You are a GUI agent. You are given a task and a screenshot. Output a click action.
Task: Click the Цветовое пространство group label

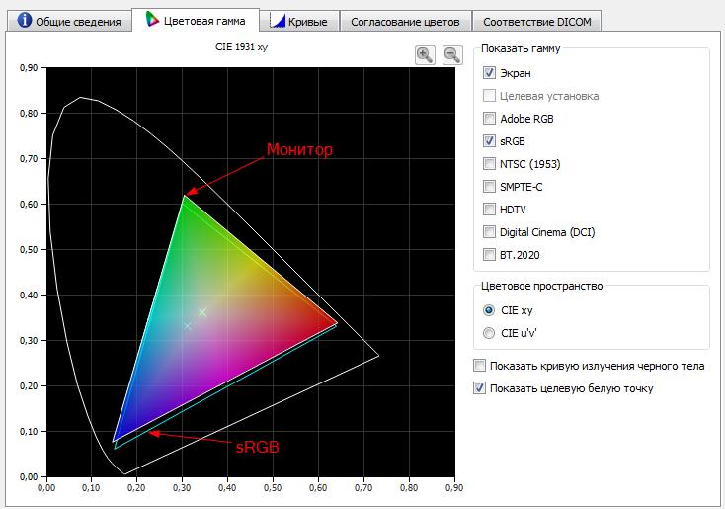click(x=542, y=286)
